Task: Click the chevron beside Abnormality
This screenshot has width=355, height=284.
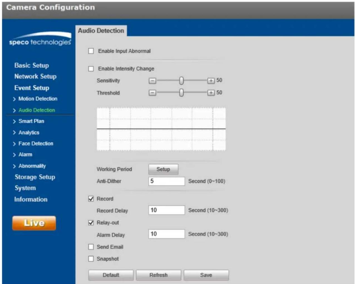Action: point(14,166)
